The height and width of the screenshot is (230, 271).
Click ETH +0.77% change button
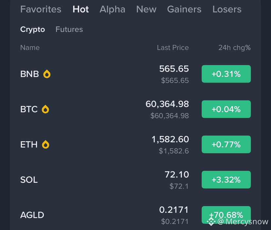pos(226,144)
